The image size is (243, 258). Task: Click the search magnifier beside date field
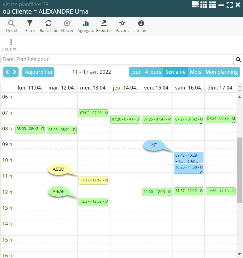pyautogui.click(x=238, y=59)
